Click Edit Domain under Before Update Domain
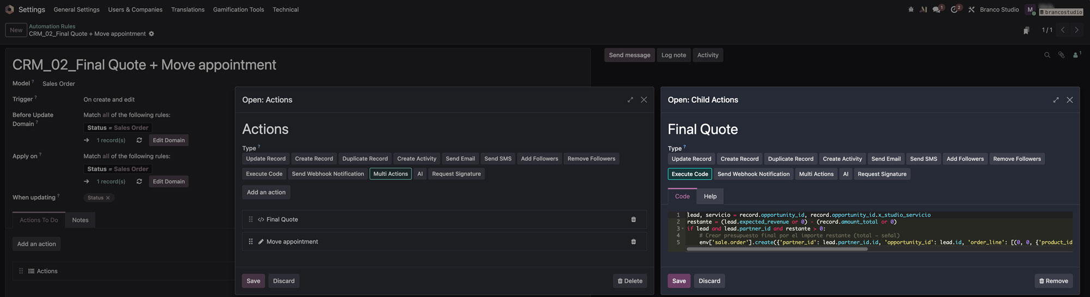Image resolution: width=1090 pixels, height=297 pixels. coord(168,140)
